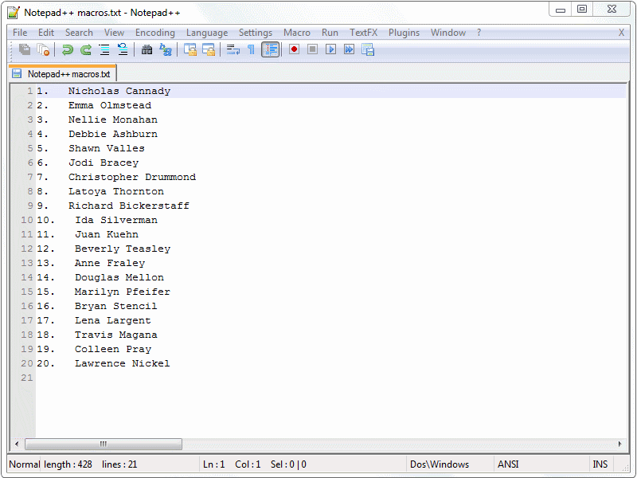The width and height of the screenshot is (637, 478).
Task: Save the current recorded macro
Action: (x=368, y=49)
